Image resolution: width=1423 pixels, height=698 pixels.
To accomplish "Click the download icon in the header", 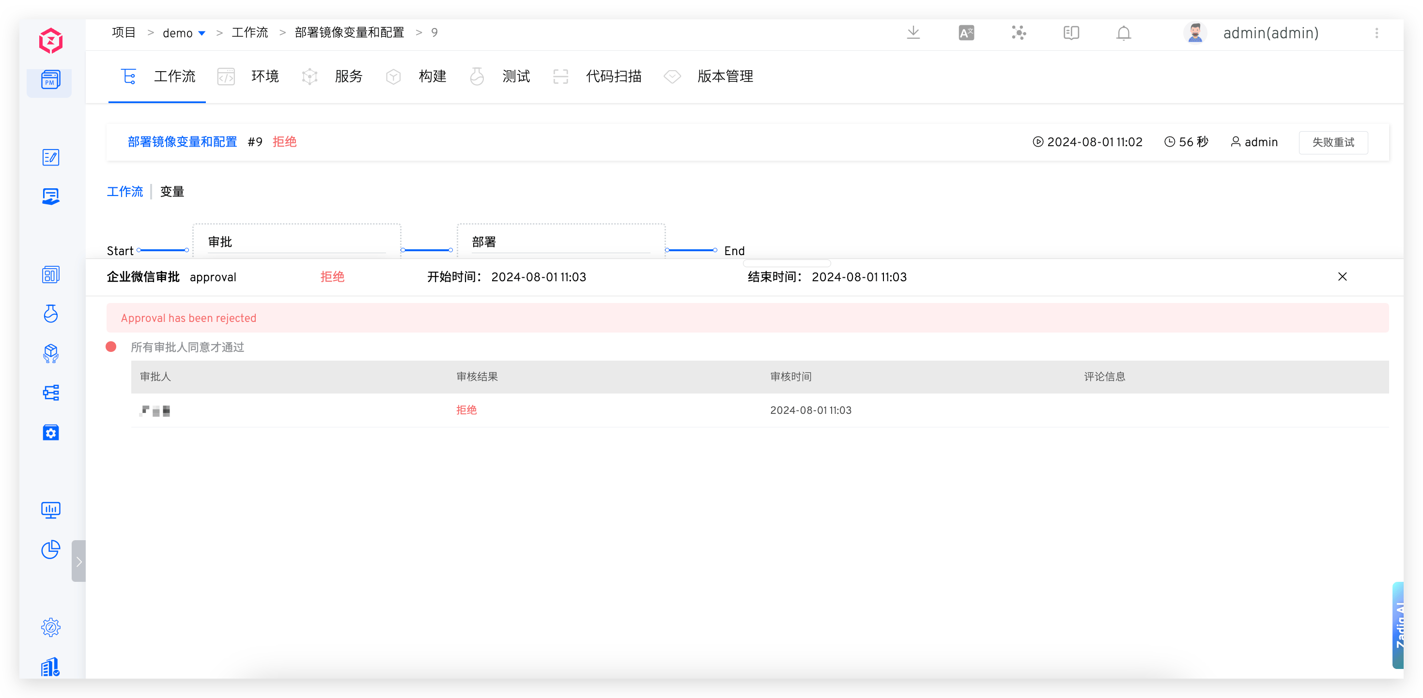I will [913, 32].
